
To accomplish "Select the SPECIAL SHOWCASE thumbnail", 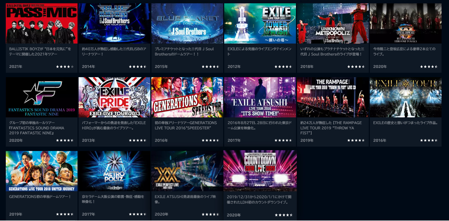I will click(x=406, y=23).
